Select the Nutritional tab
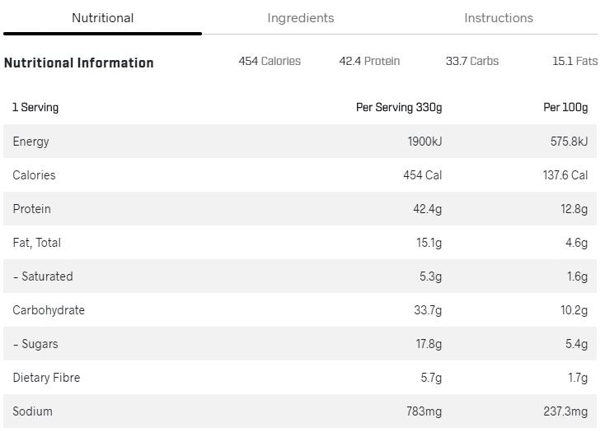The image size is (605, 432). 103,18
